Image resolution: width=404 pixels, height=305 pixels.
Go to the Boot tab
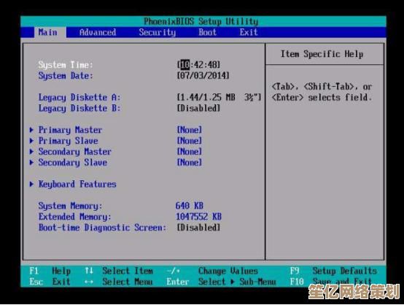207,32
